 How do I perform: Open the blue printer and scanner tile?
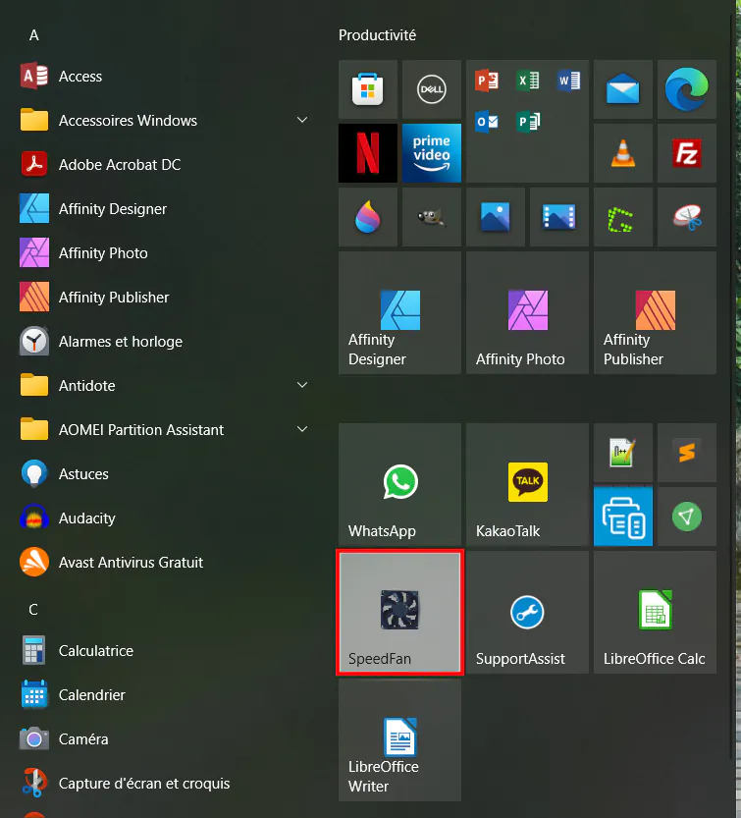point(622,517)
